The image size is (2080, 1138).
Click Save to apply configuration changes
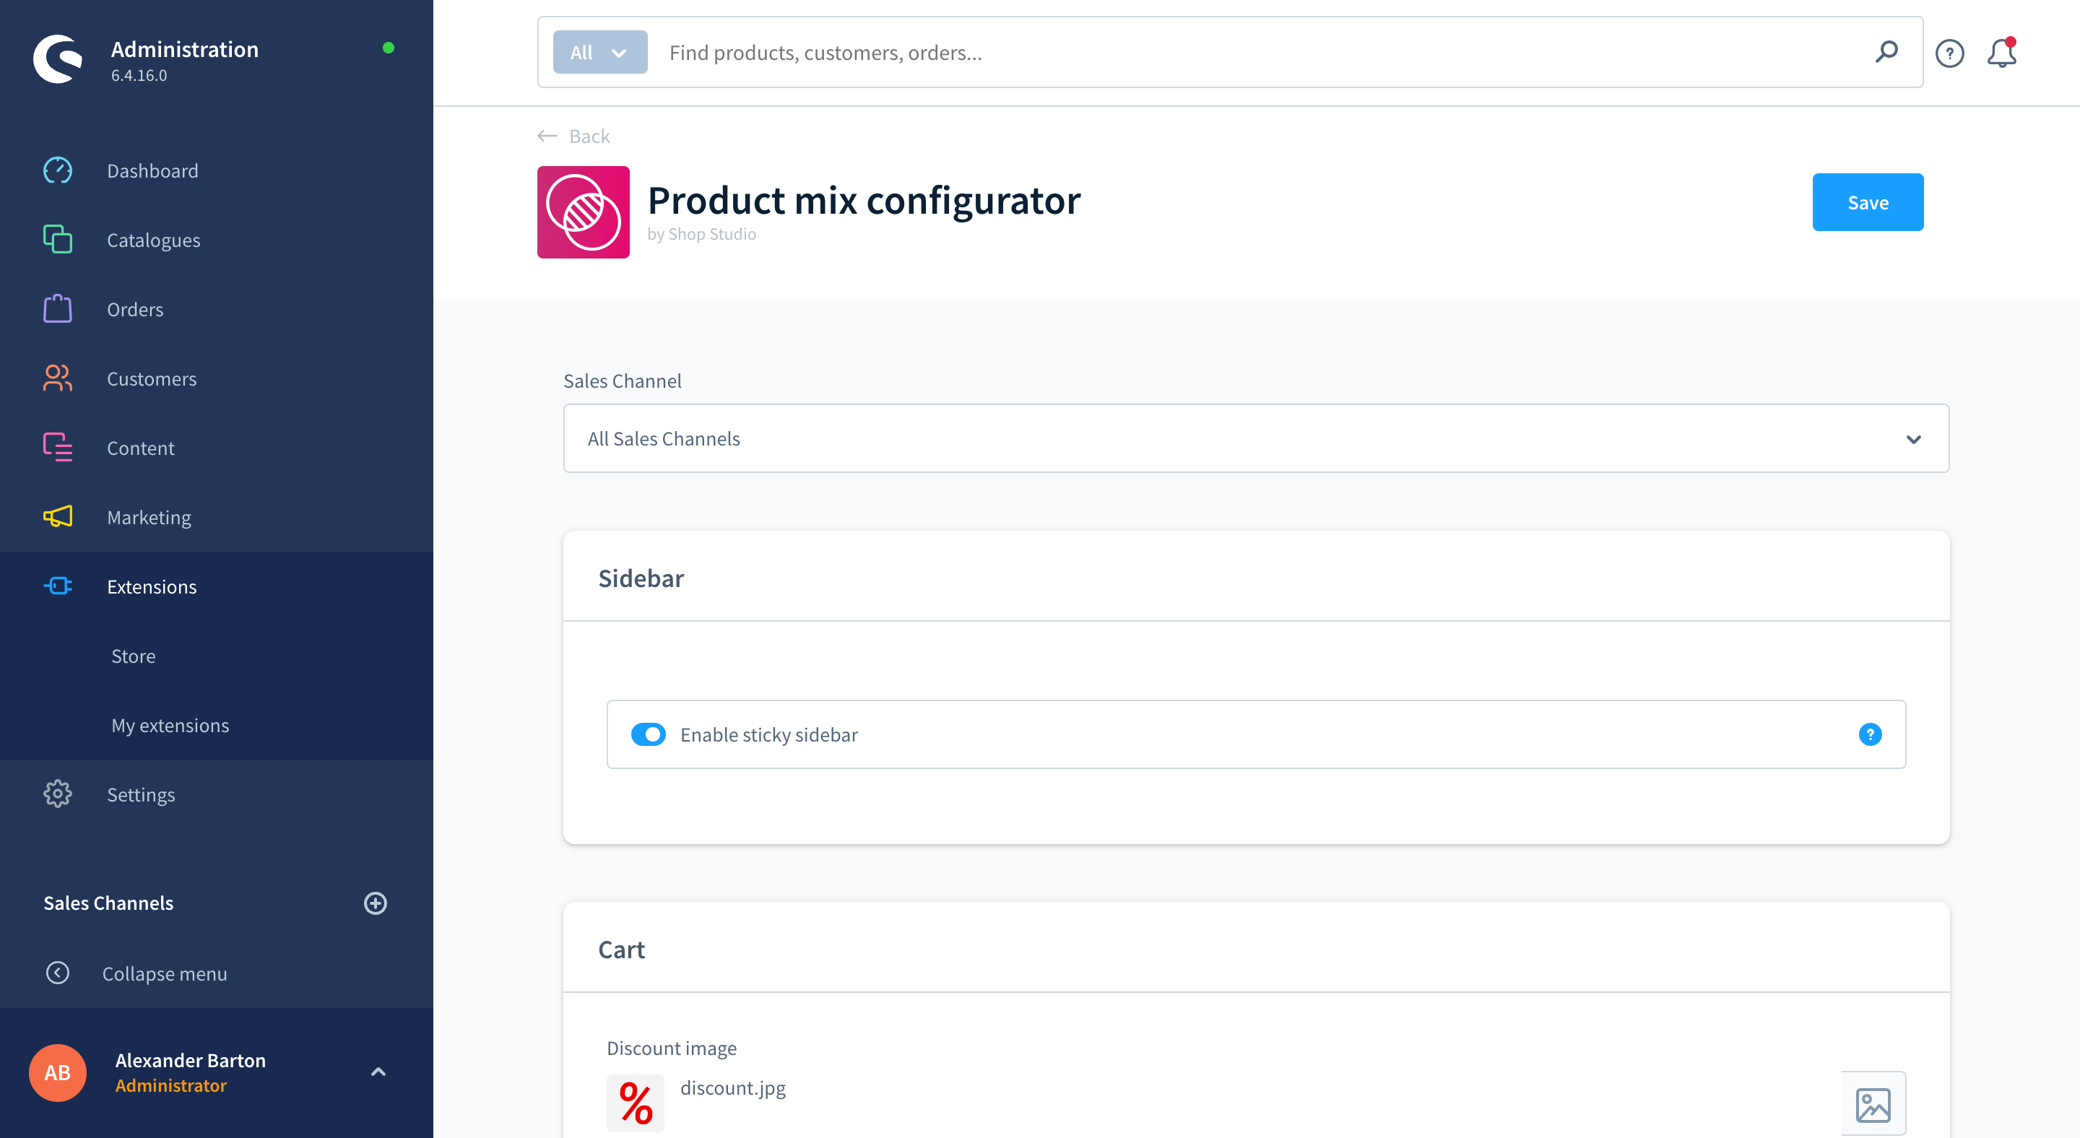pyautogui.click(x=1867, y=201)
